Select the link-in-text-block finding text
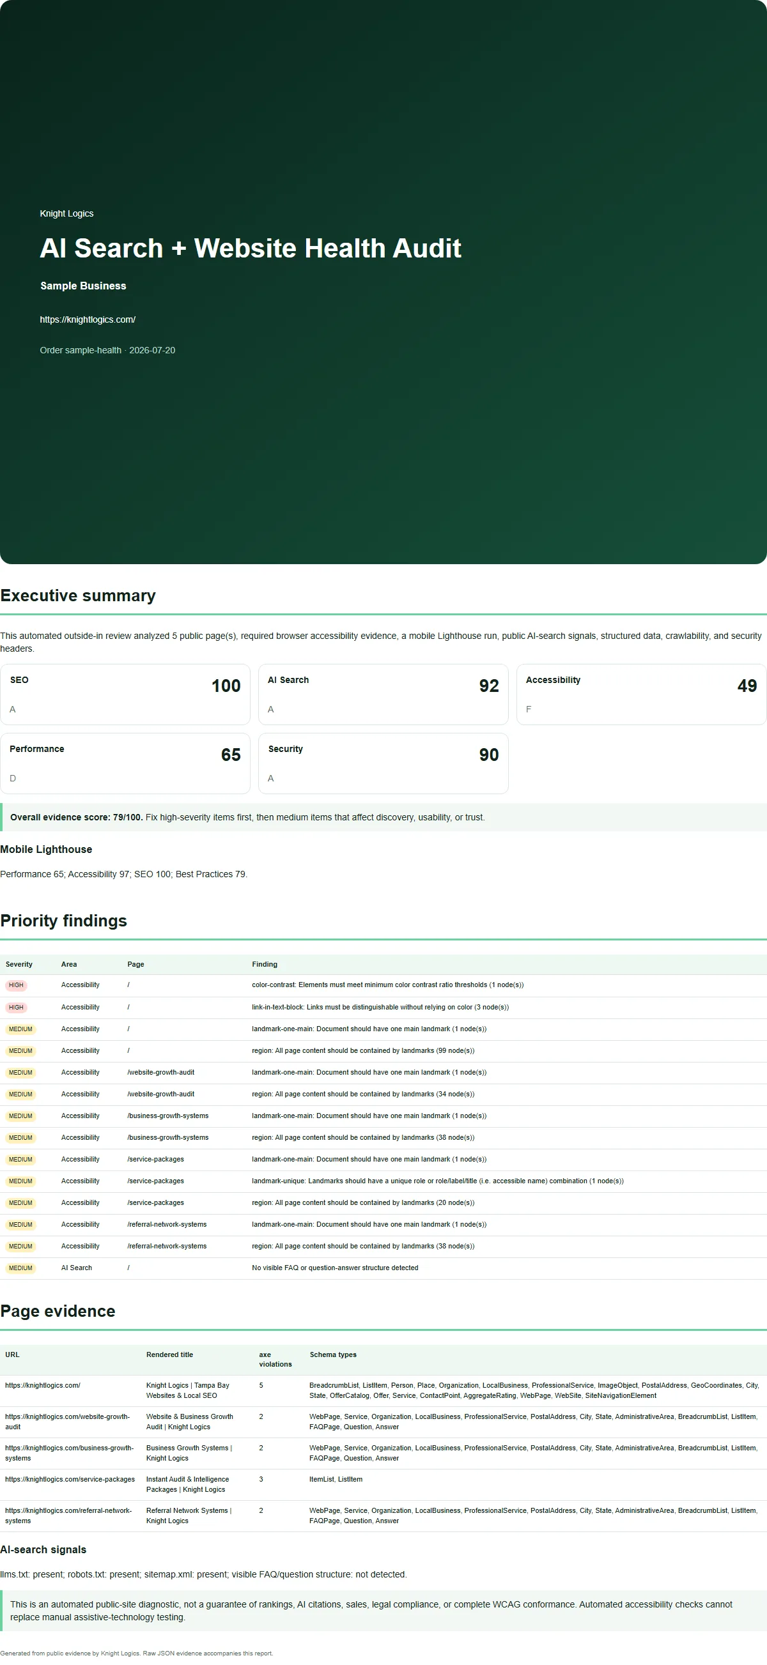The width and height of the screenshot is (767, 1665). (380, 1008)
